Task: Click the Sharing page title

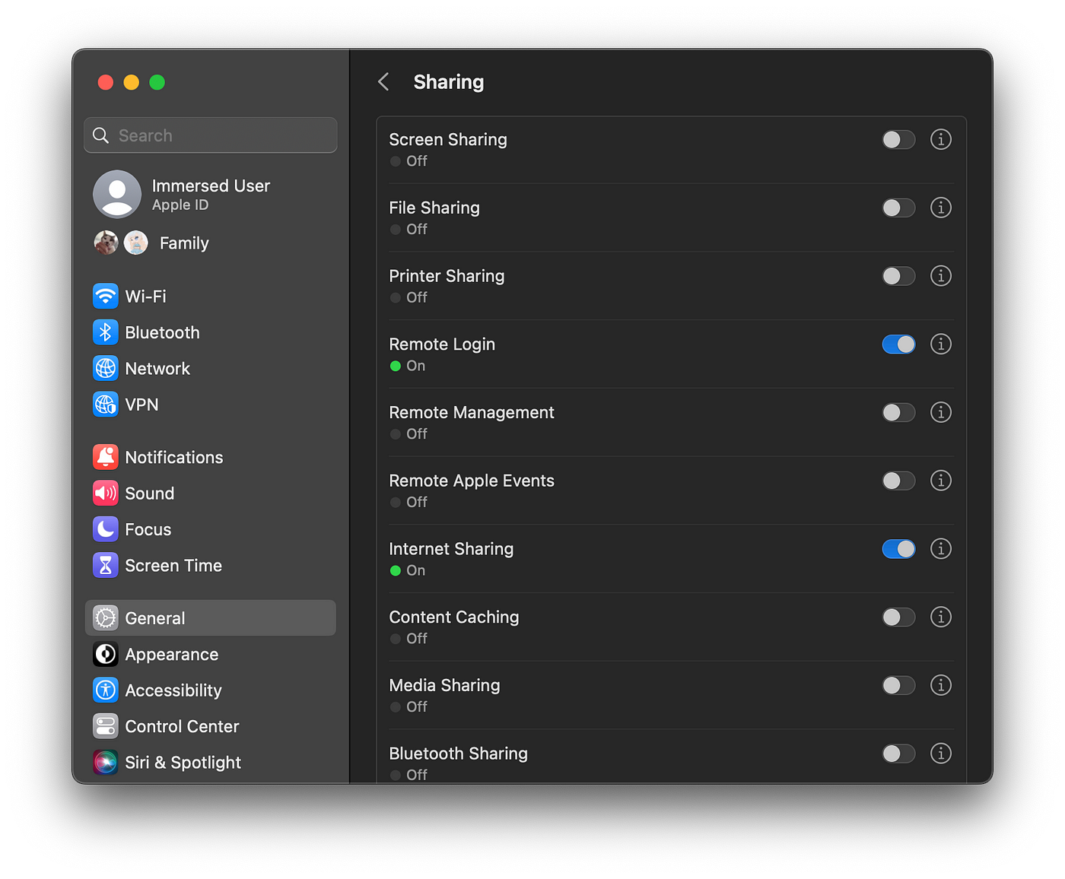Action: point(449,82)
